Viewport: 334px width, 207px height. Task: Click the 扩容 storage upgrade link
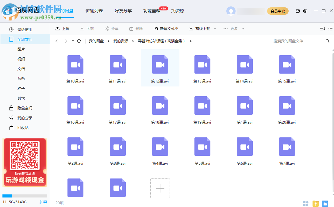(43, 202)
